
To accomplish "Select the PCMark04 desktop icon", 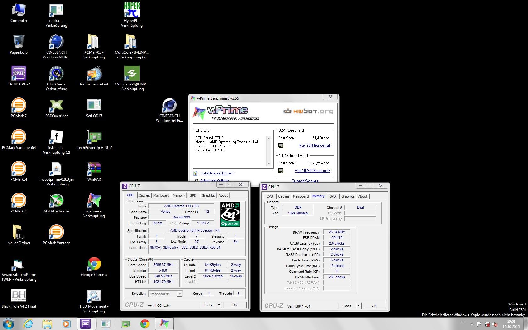I will tap(19, 172).
